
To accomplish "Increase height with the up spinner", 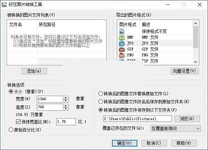I will click(x=65, y=106).
